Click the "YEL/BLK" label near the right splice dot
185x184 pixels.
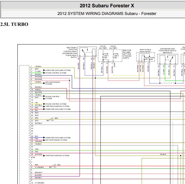(163, 154)
